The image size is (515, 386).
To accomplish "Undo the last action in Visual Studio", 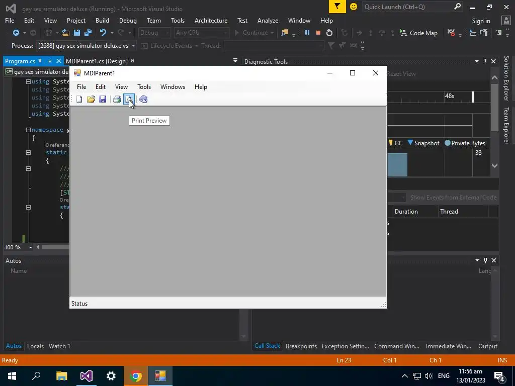I will click(103, 33).
